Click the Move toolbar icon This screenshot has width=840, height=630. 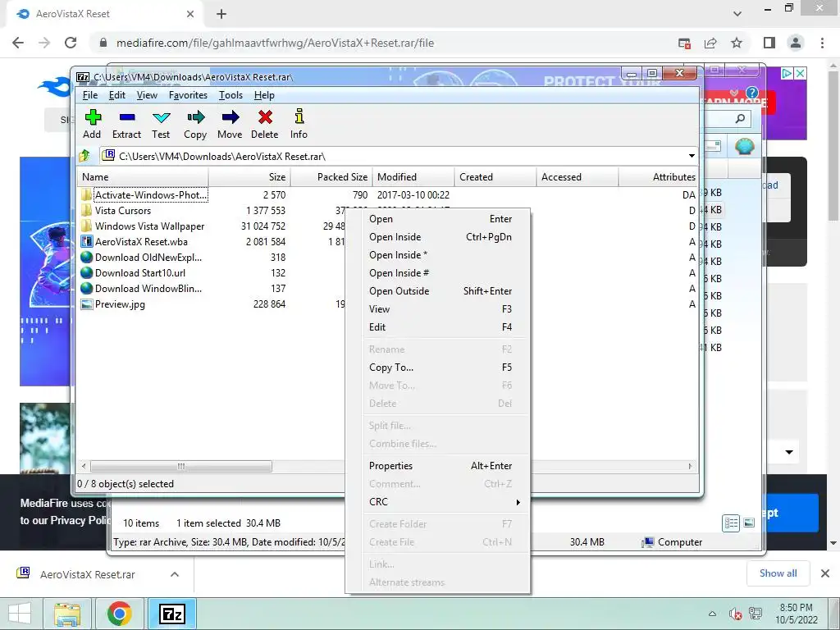(x=231, y=117)
